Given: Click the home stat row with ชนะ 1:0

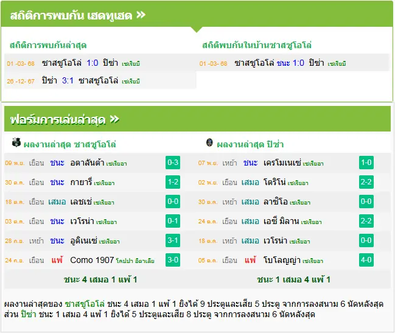Looking at the screenshot, I should pos(293,63).
